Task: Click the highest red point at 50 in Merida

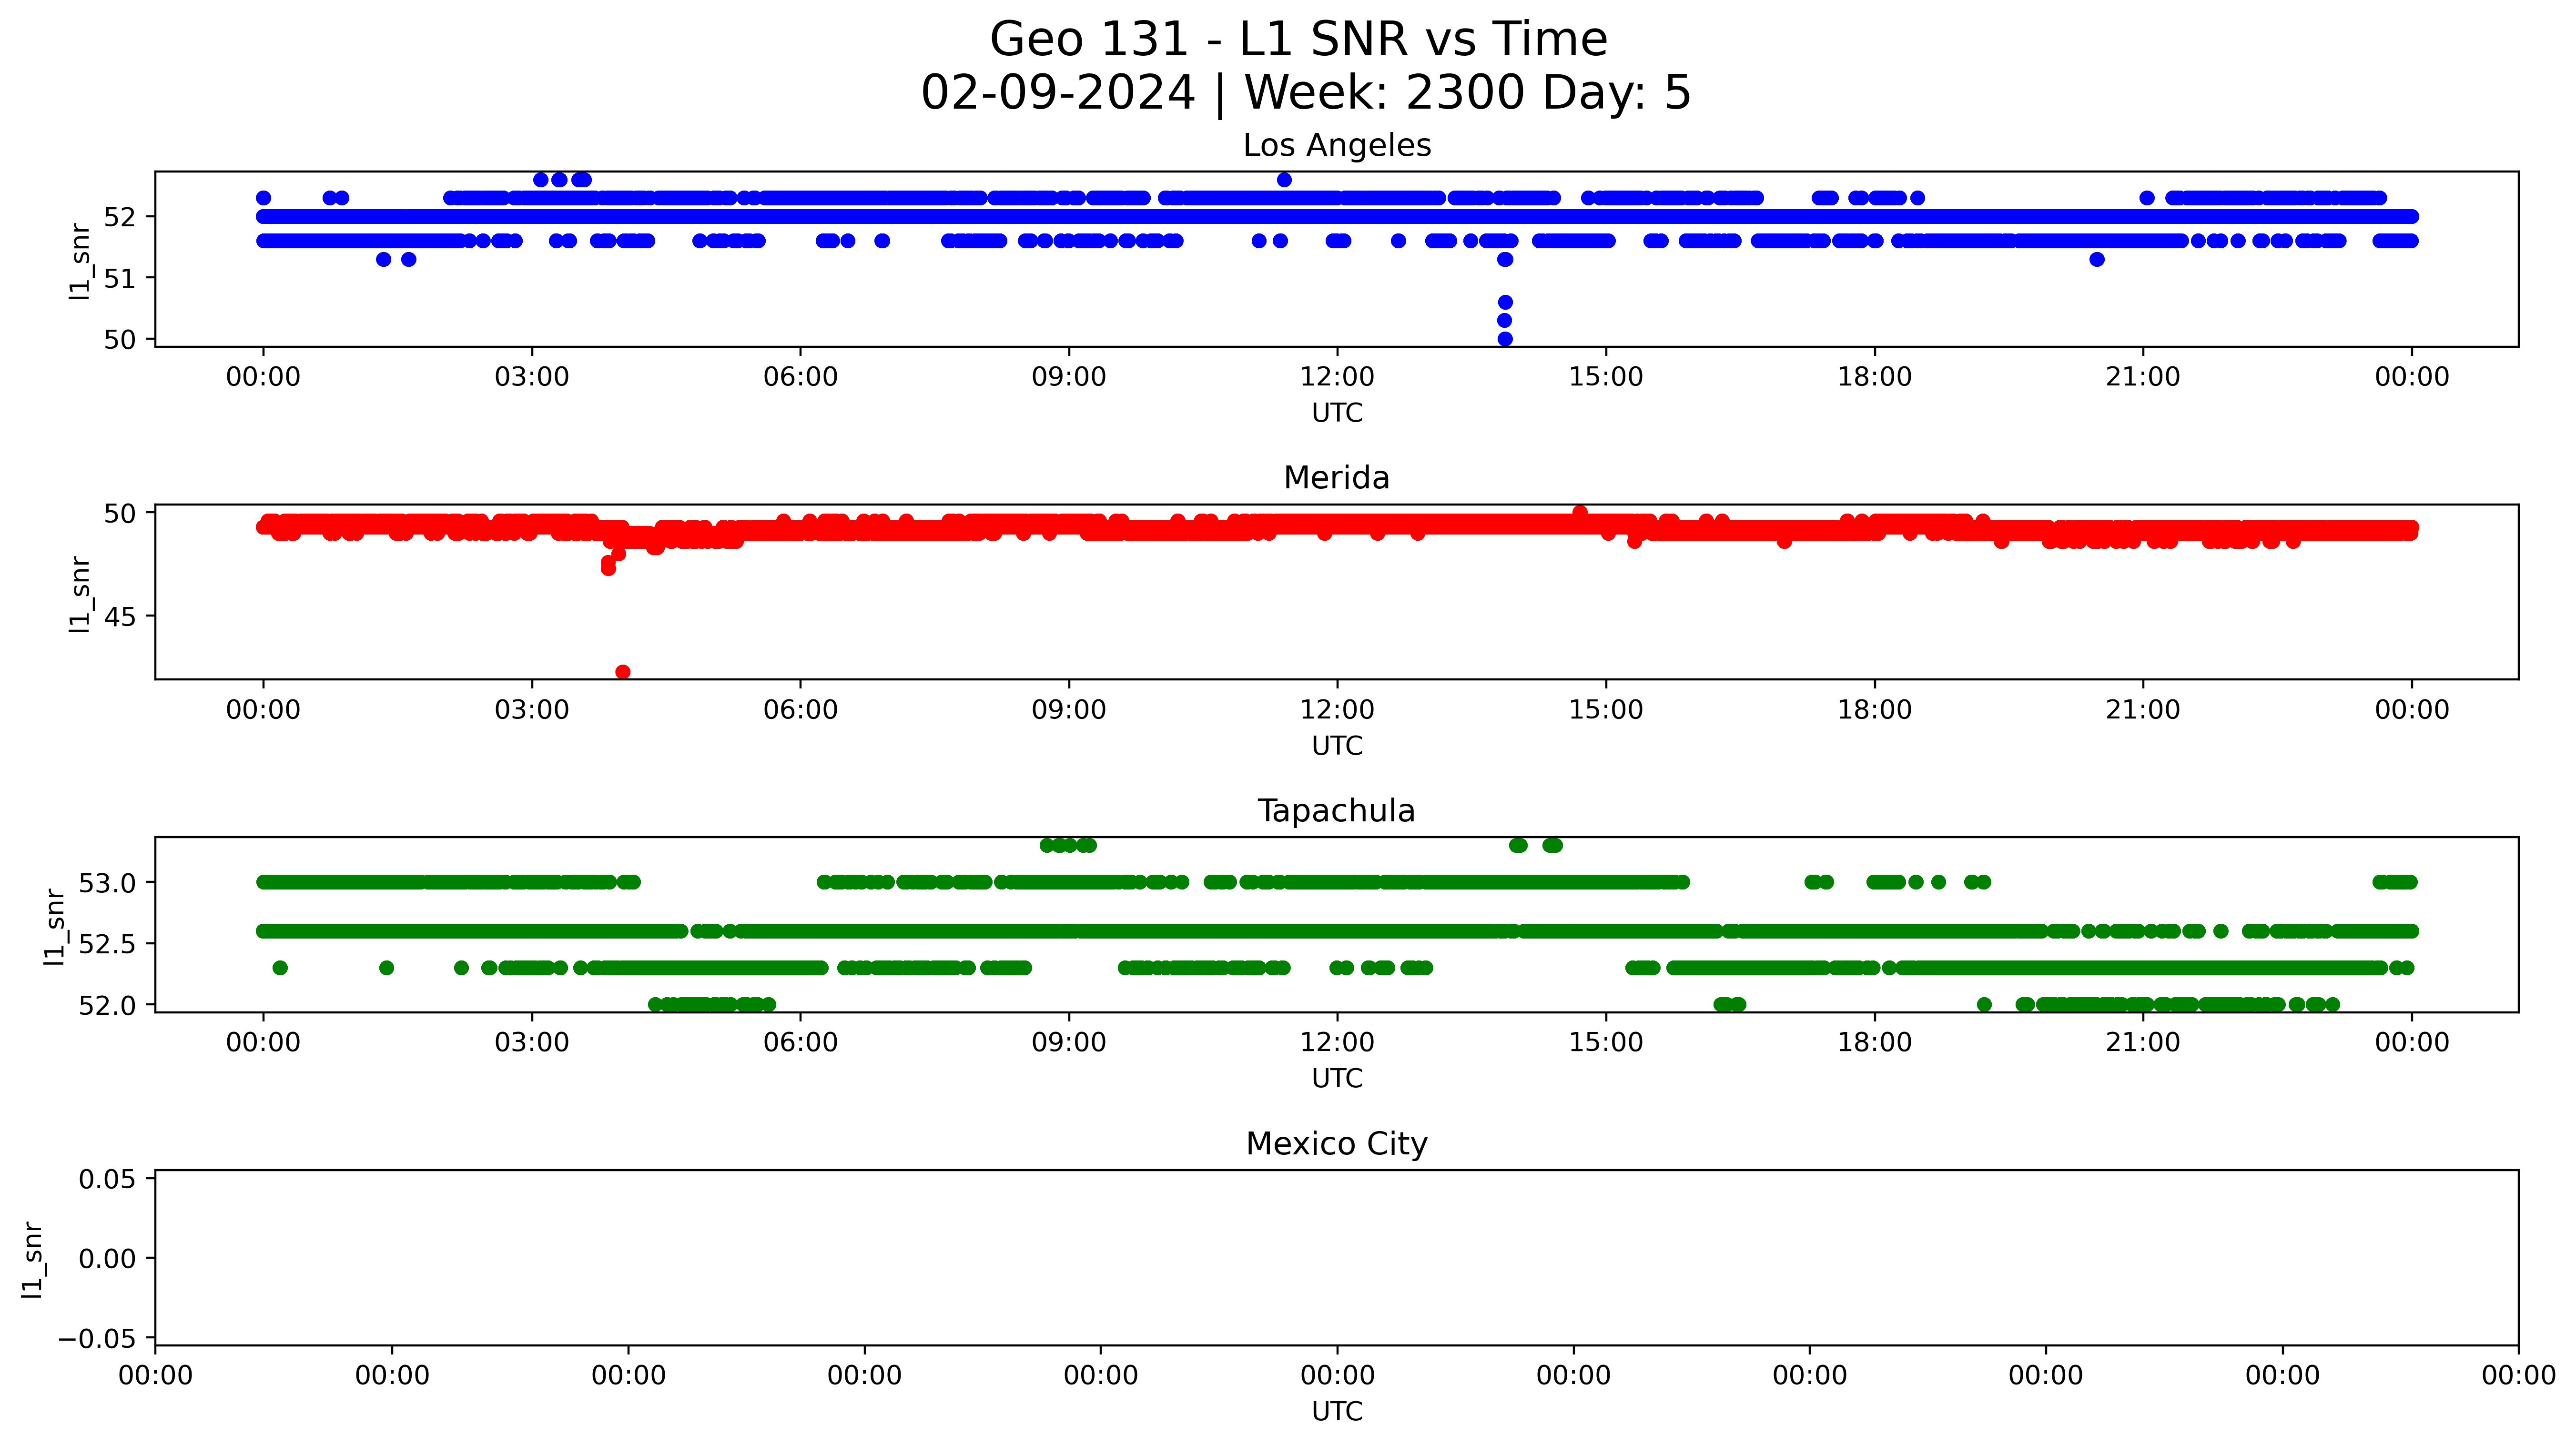Action: coord(1580,513)
